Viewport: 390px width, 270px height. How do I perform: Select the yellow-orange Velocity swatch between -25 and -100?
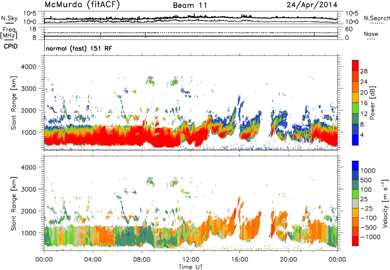click(355, 213)
